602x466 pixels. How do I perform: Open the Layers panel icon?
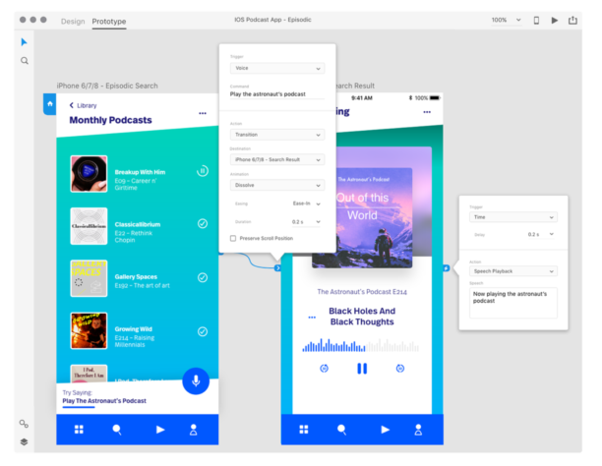[24, 441]
